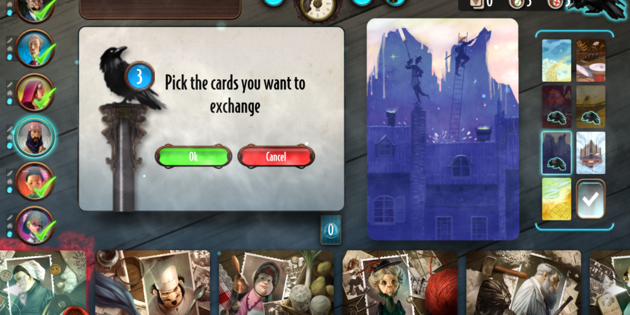Pick the light blue sky vision card thumbnail
The image size is (630, 315).
556,61
